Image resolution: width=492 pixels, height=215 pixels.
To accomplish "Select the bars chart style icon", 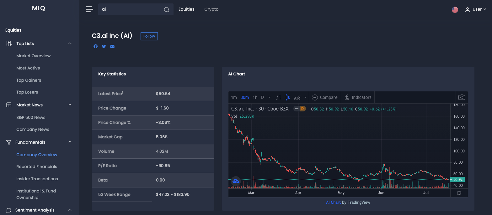I will click(278, 97).
